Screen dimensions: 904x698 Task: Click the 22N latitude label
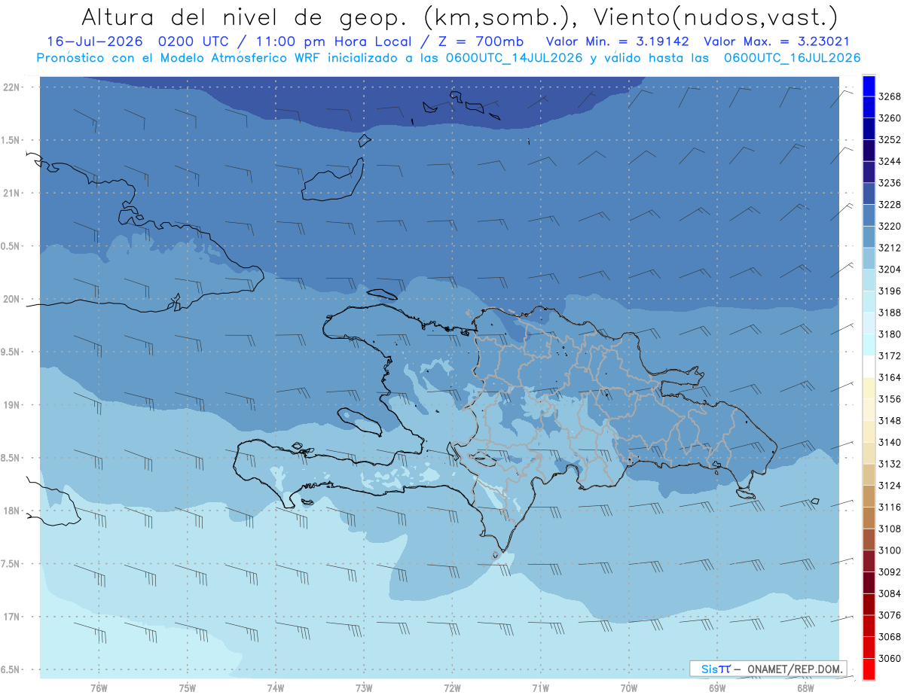point(11,87)
